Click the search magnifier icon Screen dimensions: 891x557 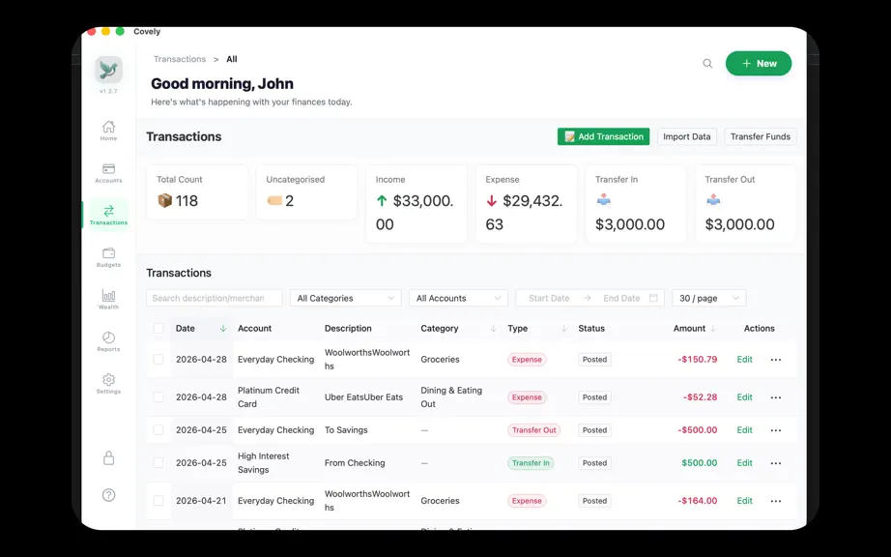(x=707, y=63)
